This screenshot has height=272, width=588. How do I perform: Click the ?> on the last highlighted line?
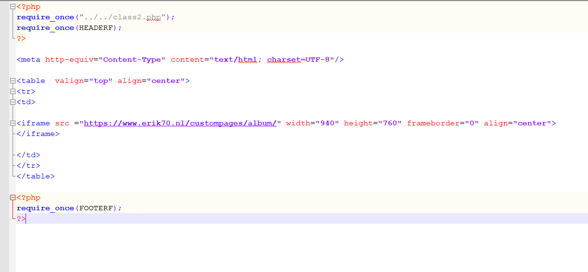point(21,218)
